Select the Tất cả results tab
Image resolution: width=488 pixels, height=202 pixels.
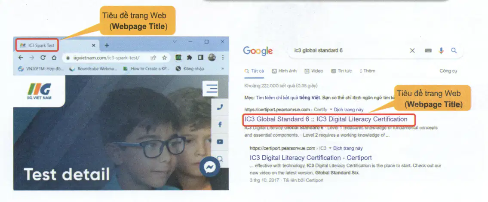tap(255, 71)
